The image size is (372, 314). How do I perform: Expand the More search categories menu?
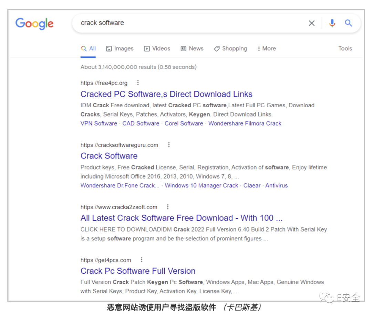pyautogui.click(x=266, y=48)
